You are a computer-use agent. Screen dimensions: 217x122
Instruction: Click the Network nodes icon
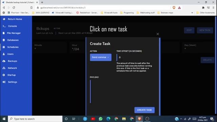(x=4, y=68)
